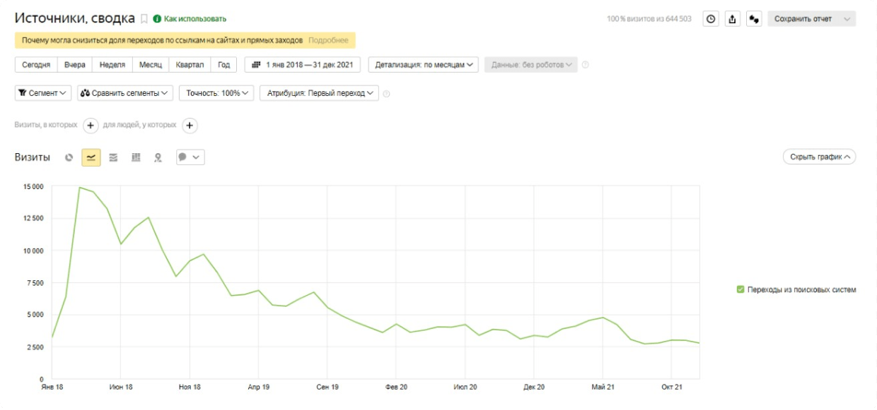Select the map chart view icon

pyautogui.click(x=158, y=157)
